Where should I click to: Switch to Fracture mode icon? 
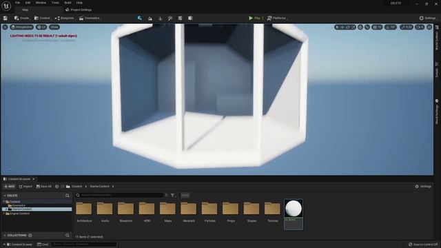pos(181,19)
